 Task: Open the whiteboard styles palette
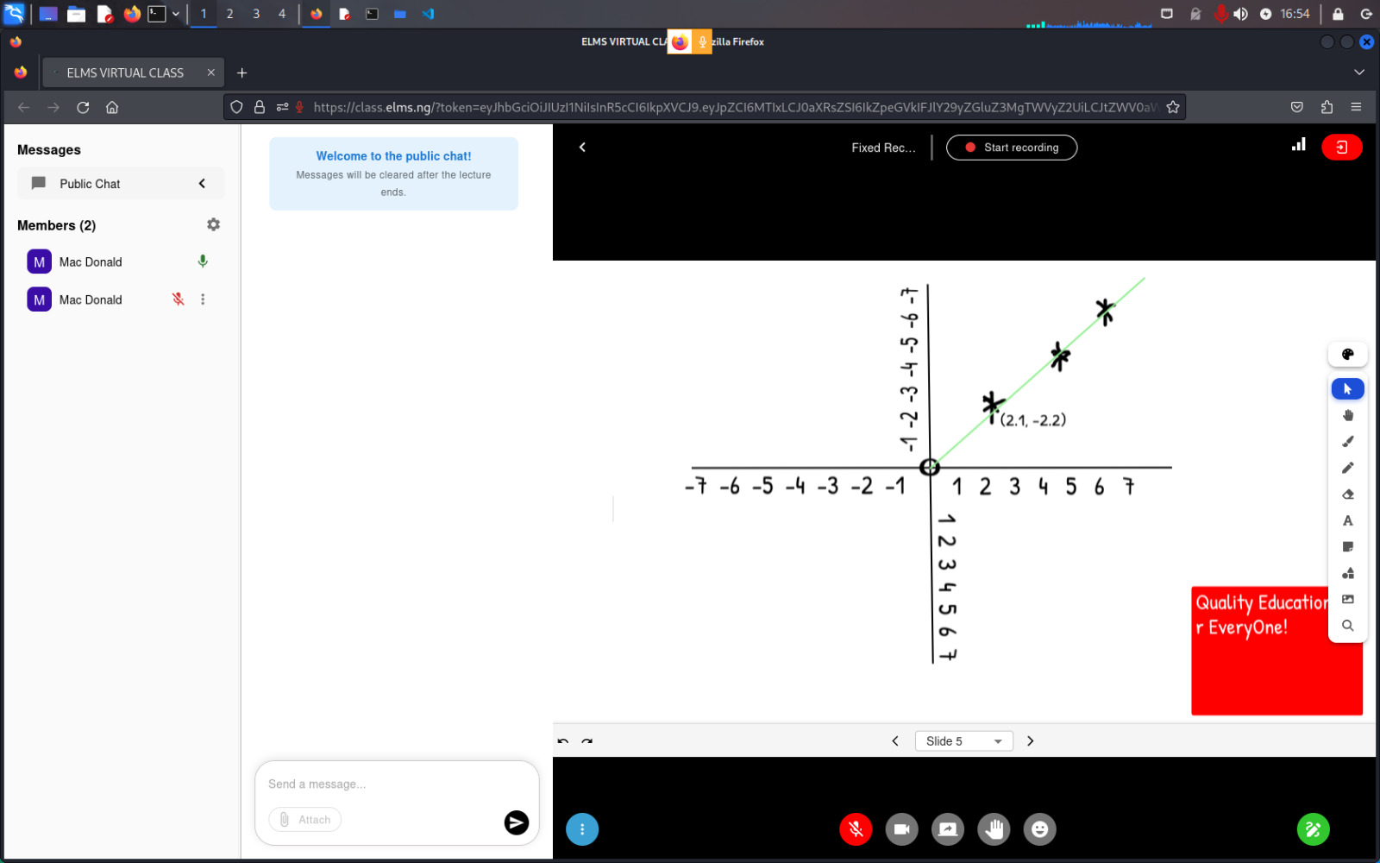coord(1347,354)
